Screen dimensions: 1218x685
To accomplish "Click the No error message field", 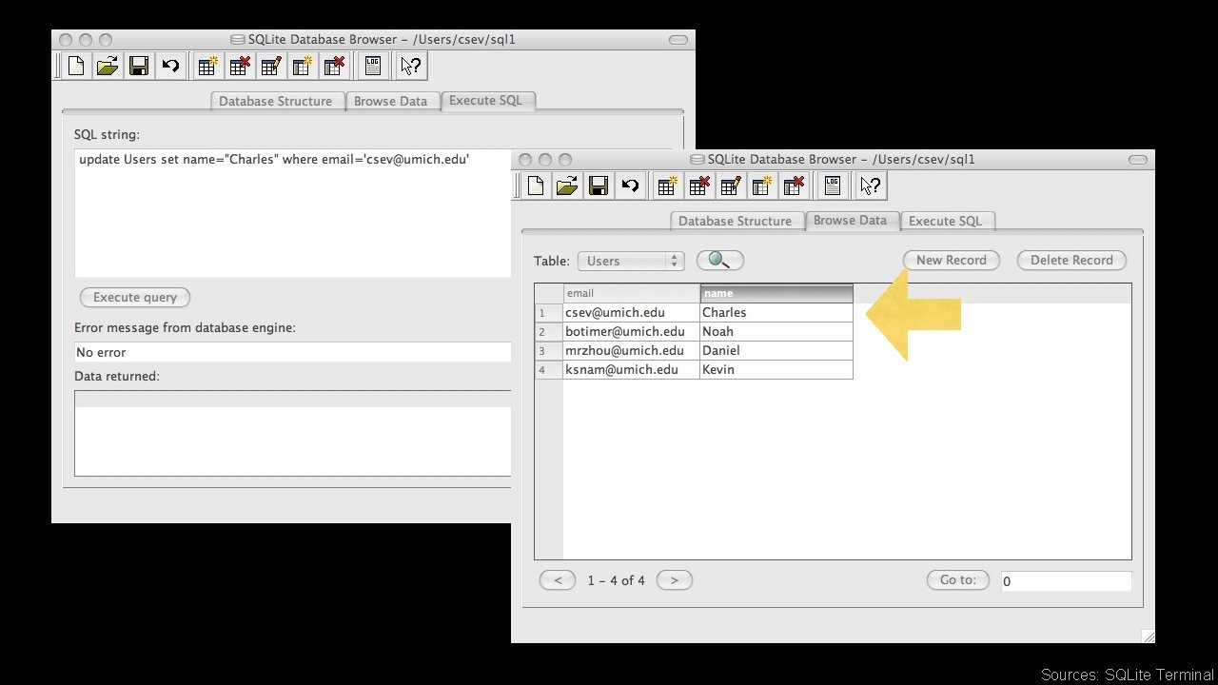I will (x=293, y=352).
